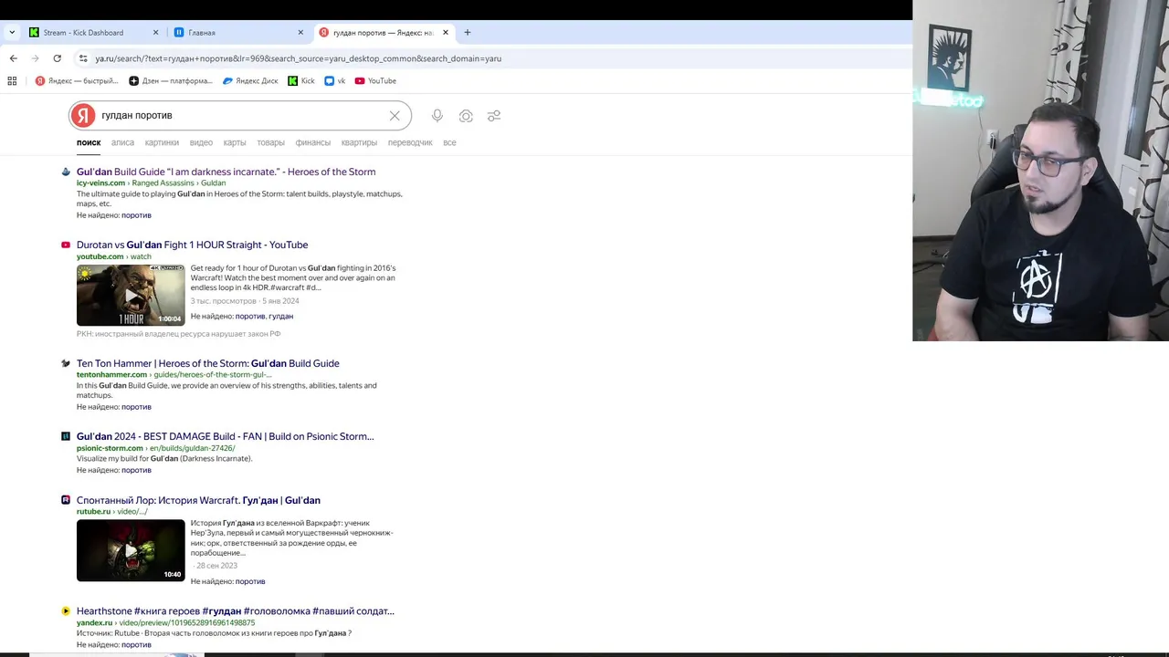Open Kick bookmark
This screenshot has width=1169, height=657.
[301, 81]
